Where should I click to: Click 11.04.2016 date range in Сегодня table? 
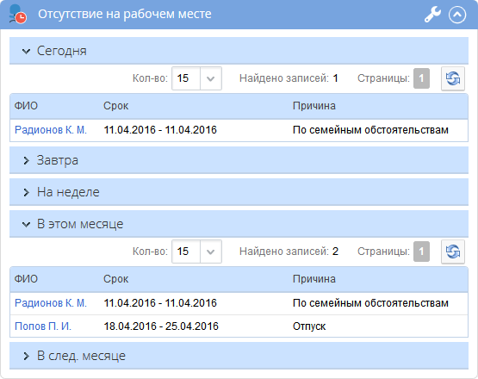coord(160,130)
